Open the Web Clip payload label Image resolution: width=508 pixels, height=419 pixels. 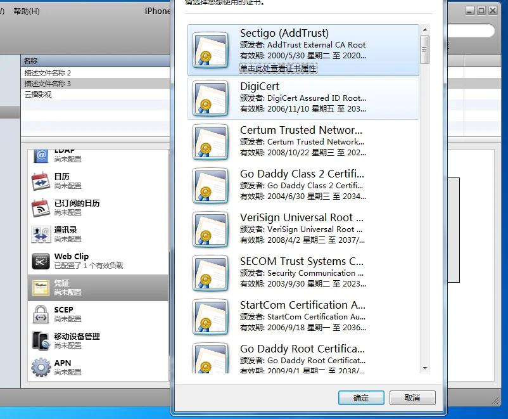point(72,256)
